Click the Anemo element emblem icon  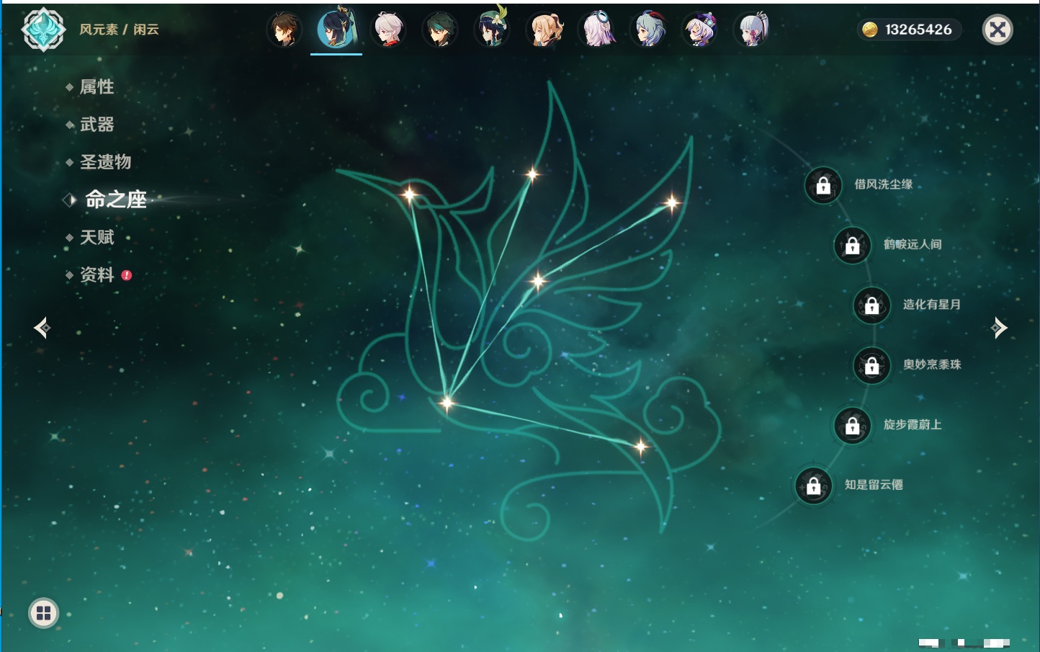click(43, 30)
